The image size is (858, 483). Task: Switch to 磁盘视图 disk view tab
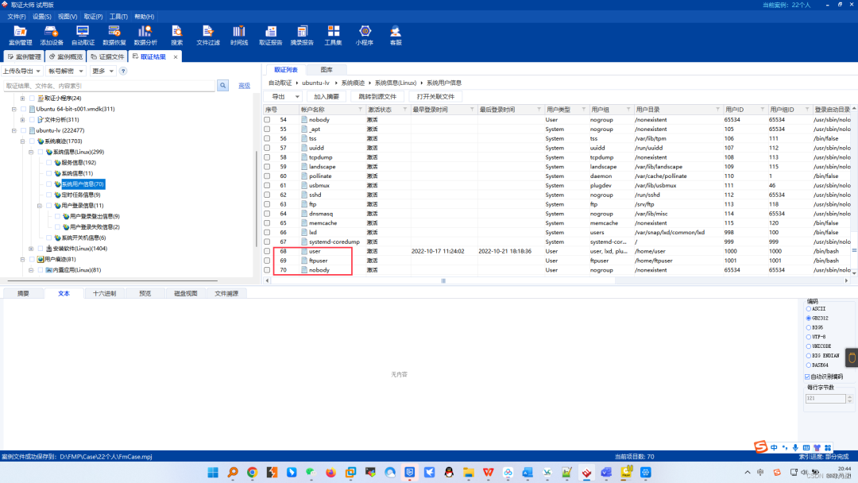(185, 293)
